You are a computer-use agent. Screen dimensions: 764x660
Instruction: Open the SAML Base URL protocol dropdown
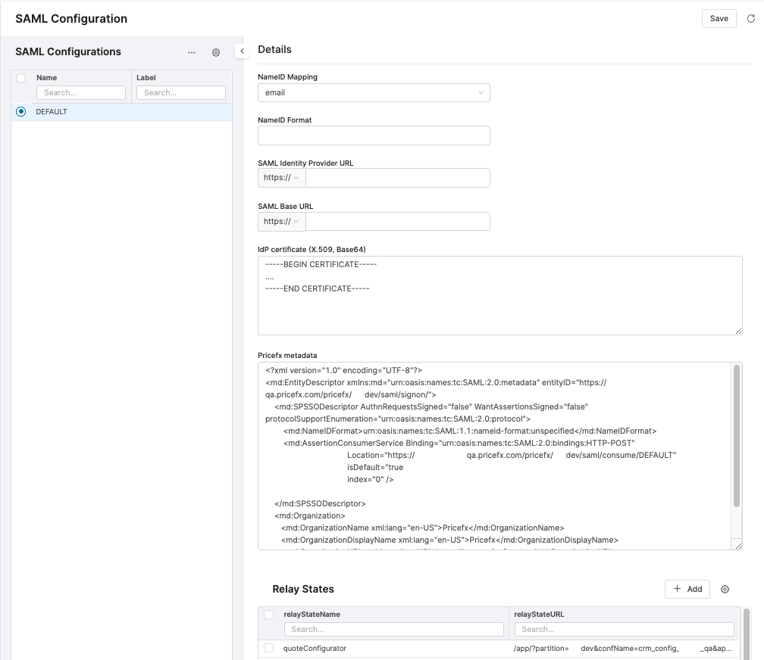coord(281,221)
